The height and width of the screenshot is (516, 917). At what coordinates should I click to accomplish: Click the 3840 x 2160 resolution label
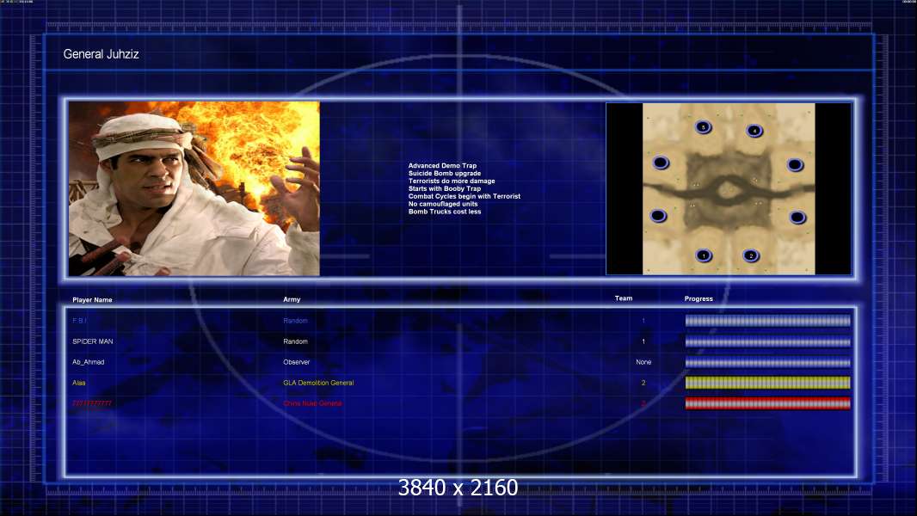click(458, 488)
